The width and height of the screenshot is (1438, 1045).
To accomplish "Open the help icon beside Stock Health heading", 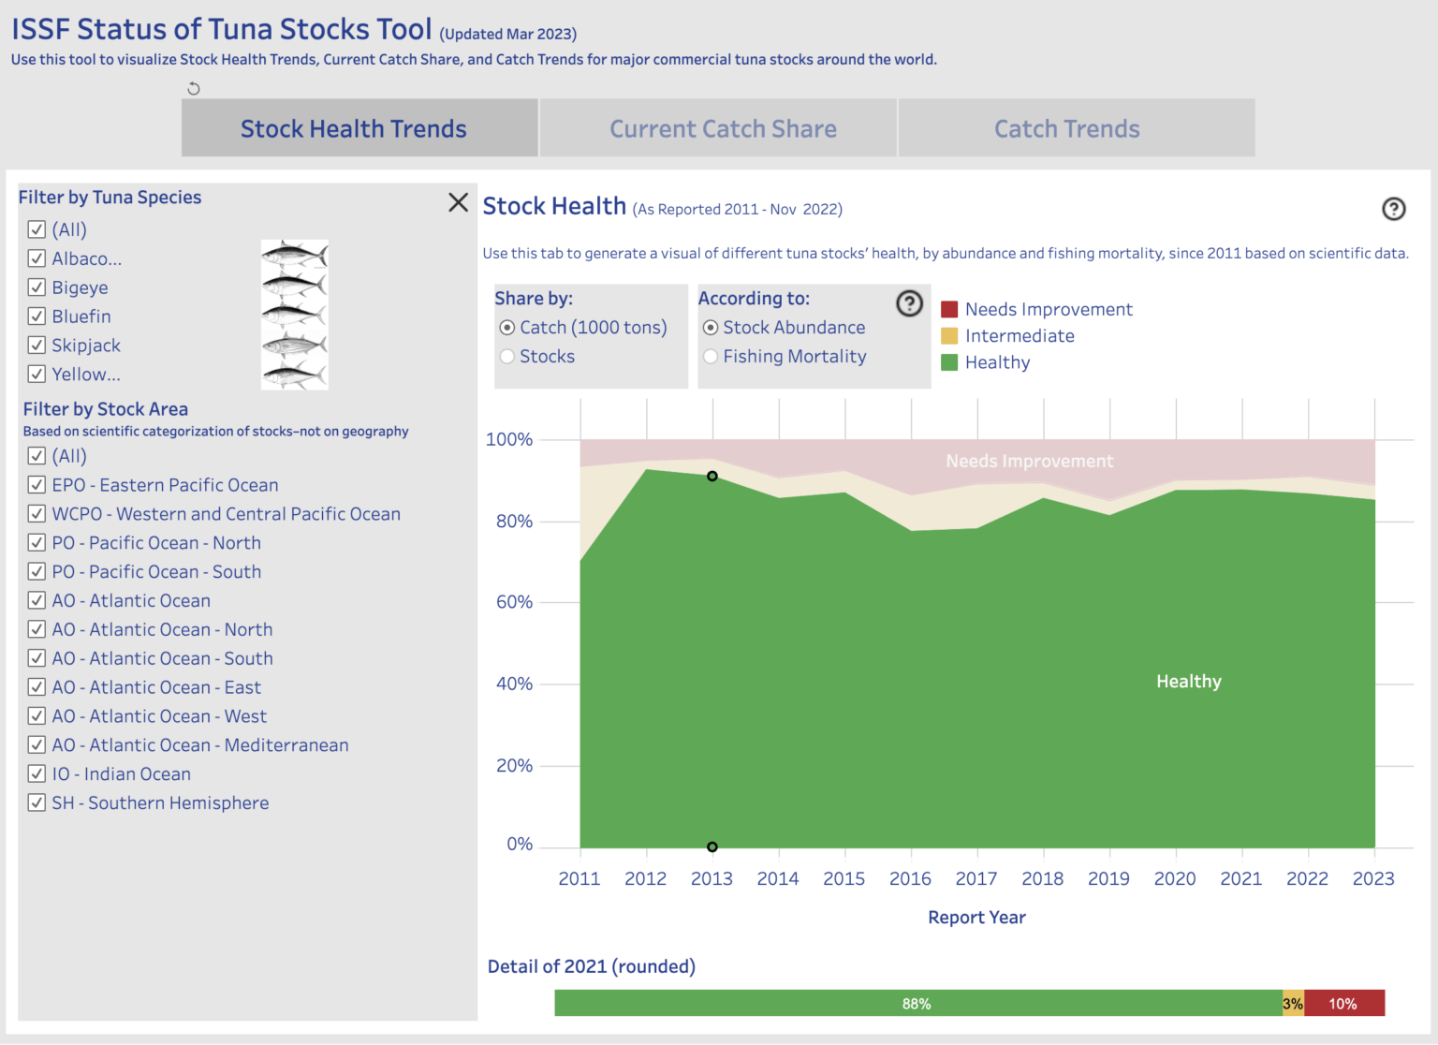I will [1394, 210].
